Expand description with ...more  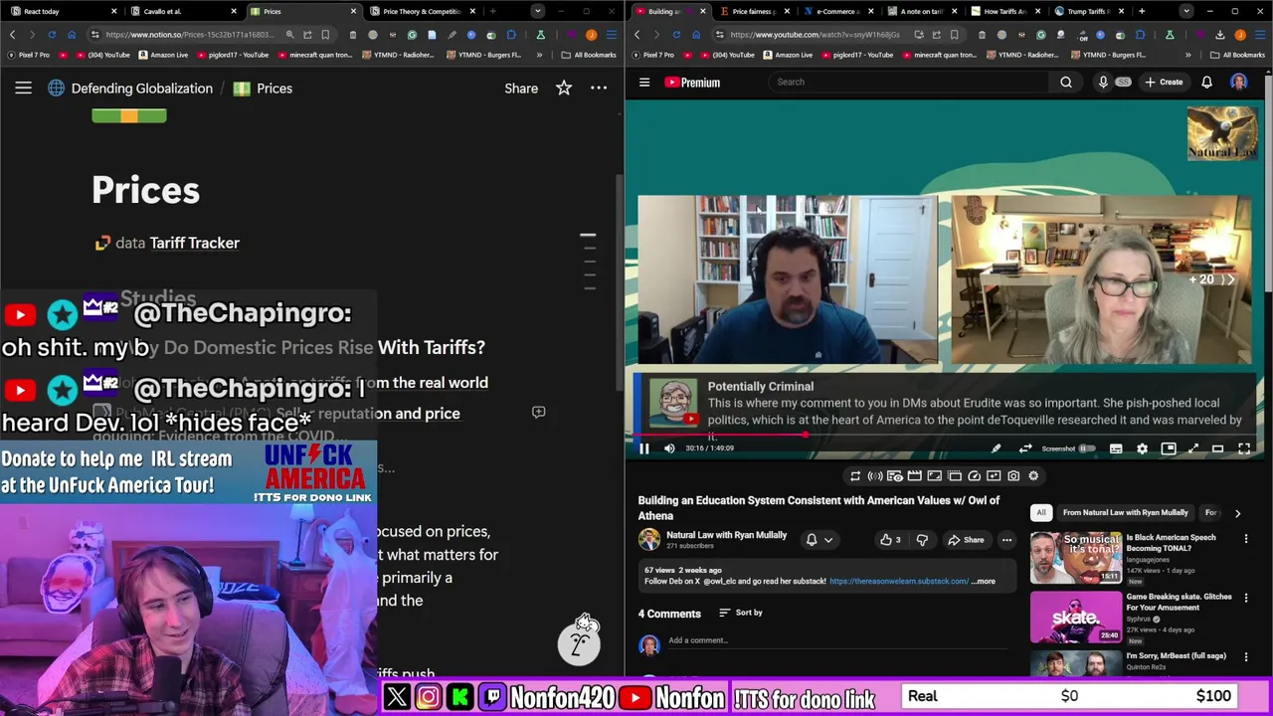pos(984,581)
